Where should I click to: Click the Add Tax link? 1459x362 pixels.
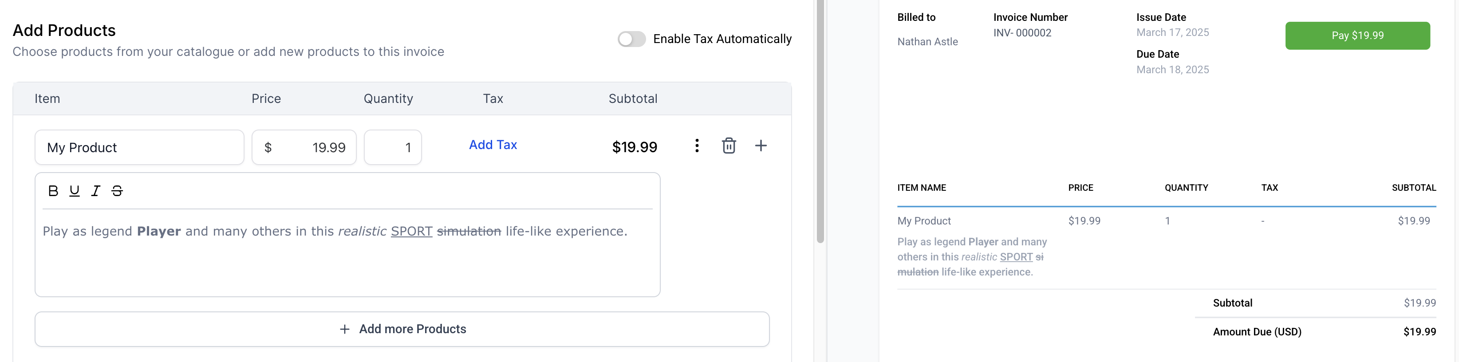tap(493, 145)
